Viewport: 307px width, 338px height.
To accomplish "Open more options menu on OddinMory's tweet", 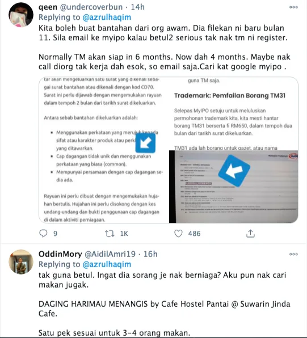I will point(293,254).
